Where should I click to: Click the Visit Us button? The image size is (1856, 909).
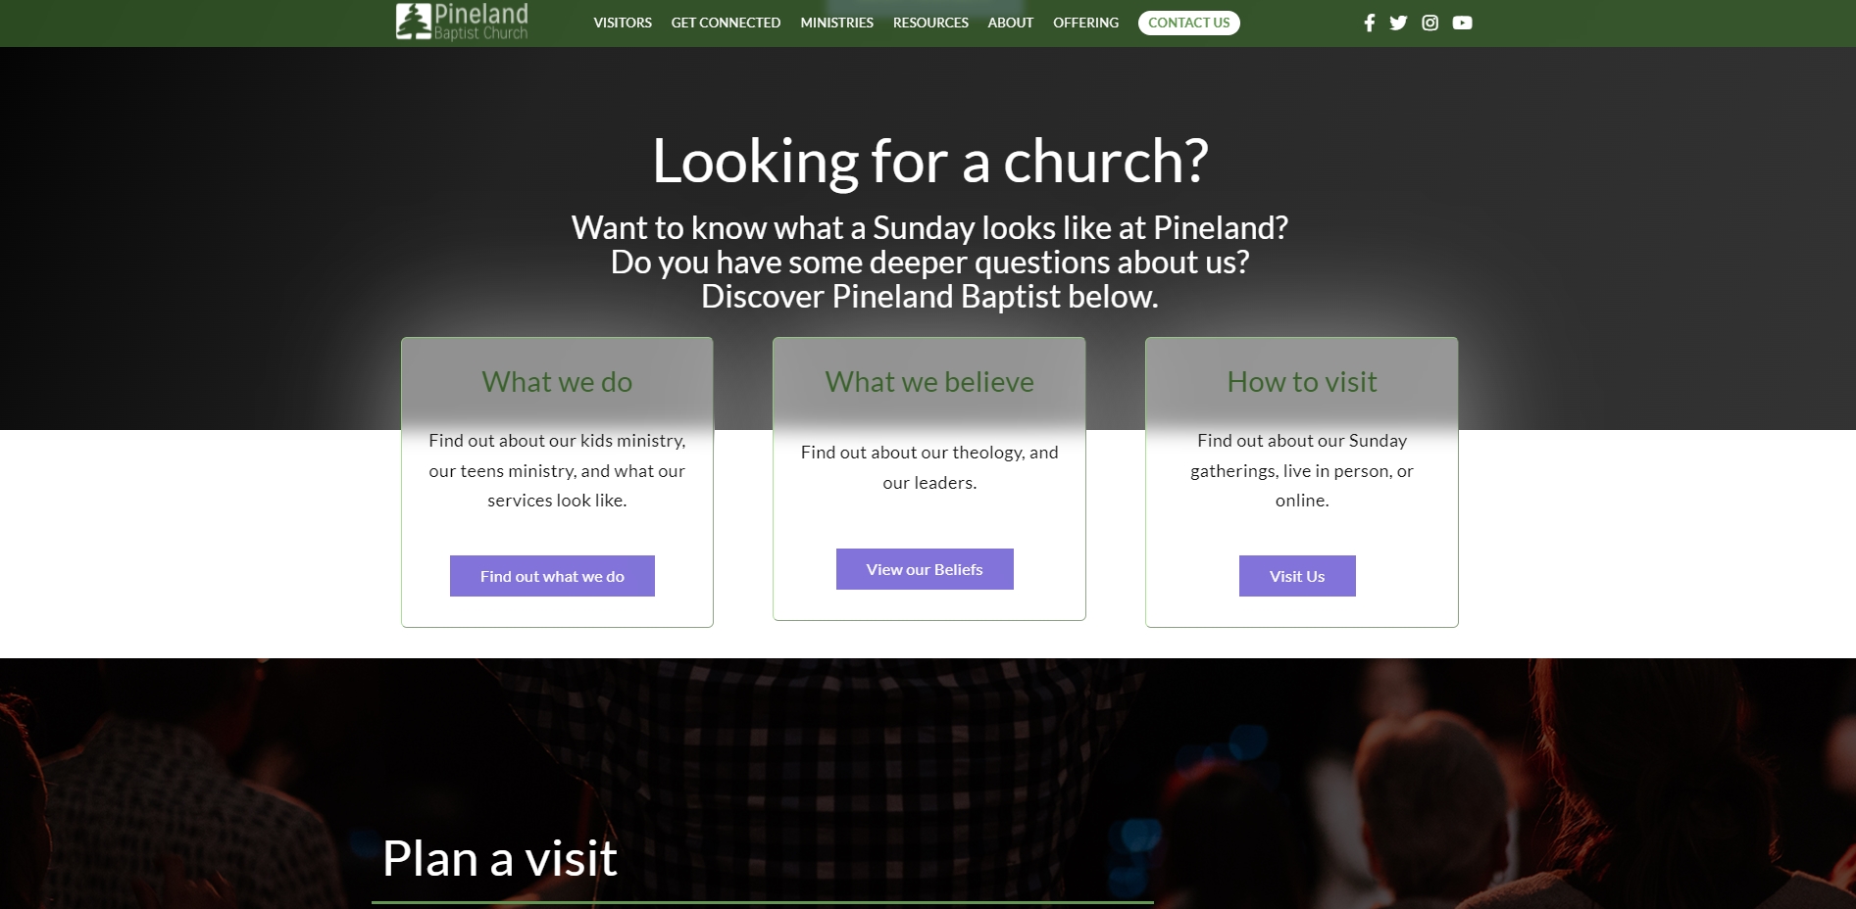pyautogui.click(x=1297, y=576)
